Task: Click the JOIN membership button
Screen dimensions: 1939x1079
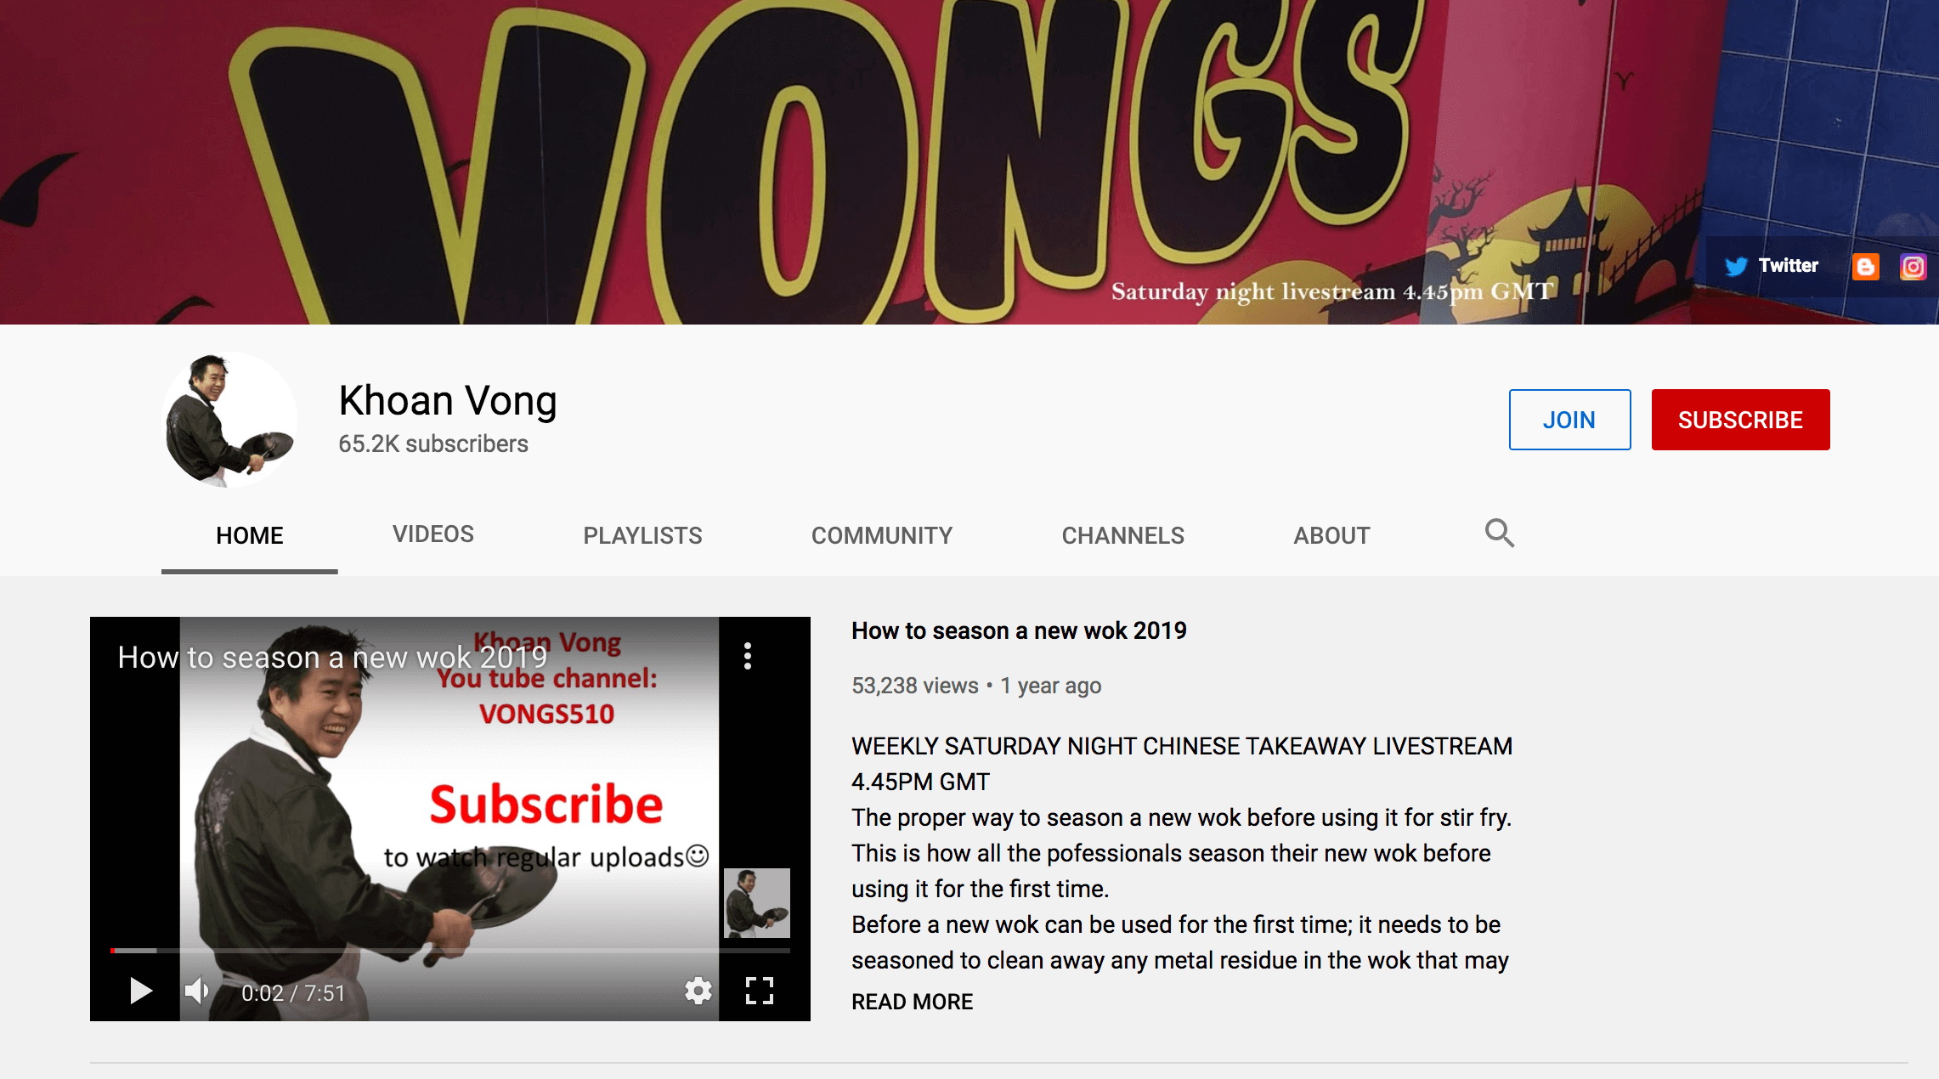Action: (1569, 420)
